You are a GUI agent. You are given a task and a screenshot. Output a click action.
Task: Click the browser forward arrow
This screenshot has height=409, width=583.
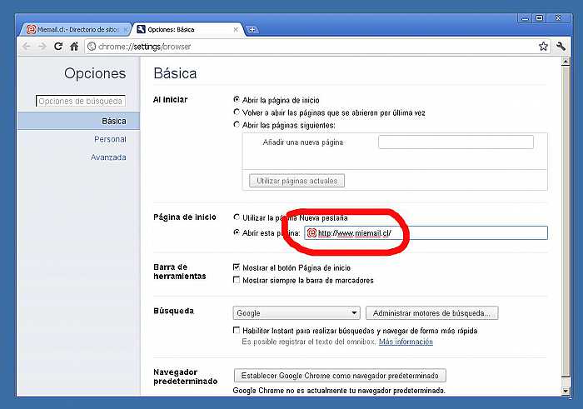(x=42, y=47)
